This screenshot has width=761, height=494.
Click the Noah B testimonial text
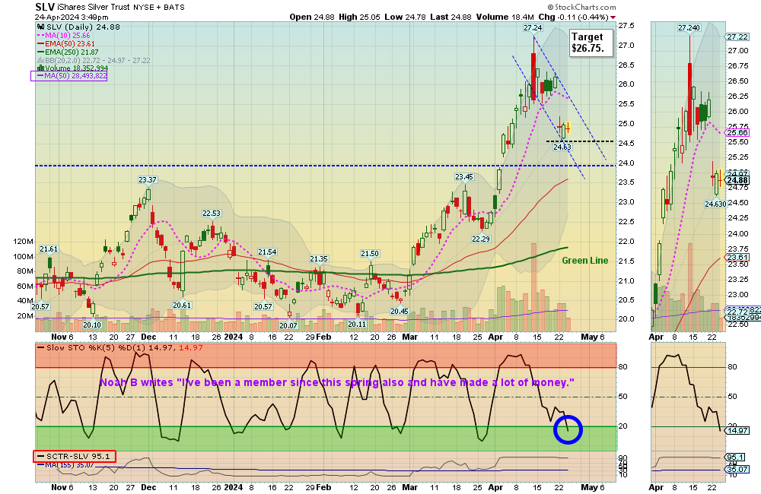click(x=337, y=382)
